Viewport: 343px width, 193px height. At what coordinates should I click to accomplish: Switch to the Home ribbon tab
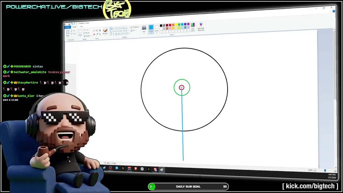74,27
